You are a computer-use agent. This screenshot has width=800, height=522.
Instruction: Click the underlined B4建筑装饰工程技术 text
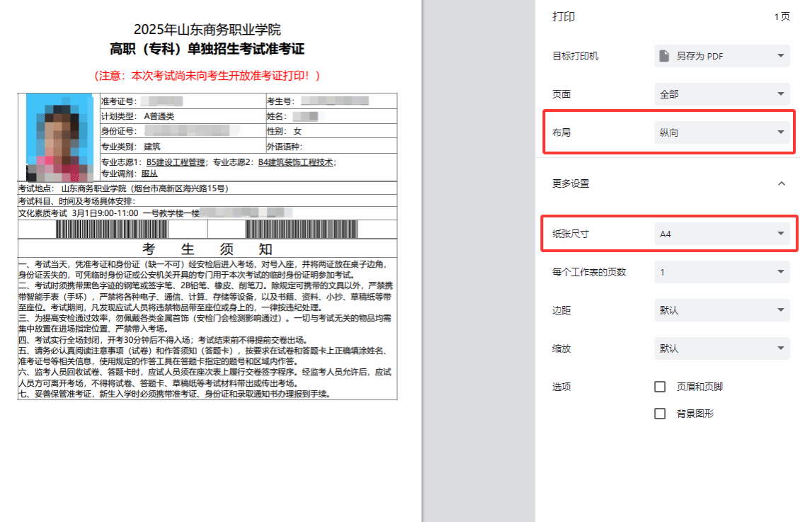coord(295,162)
